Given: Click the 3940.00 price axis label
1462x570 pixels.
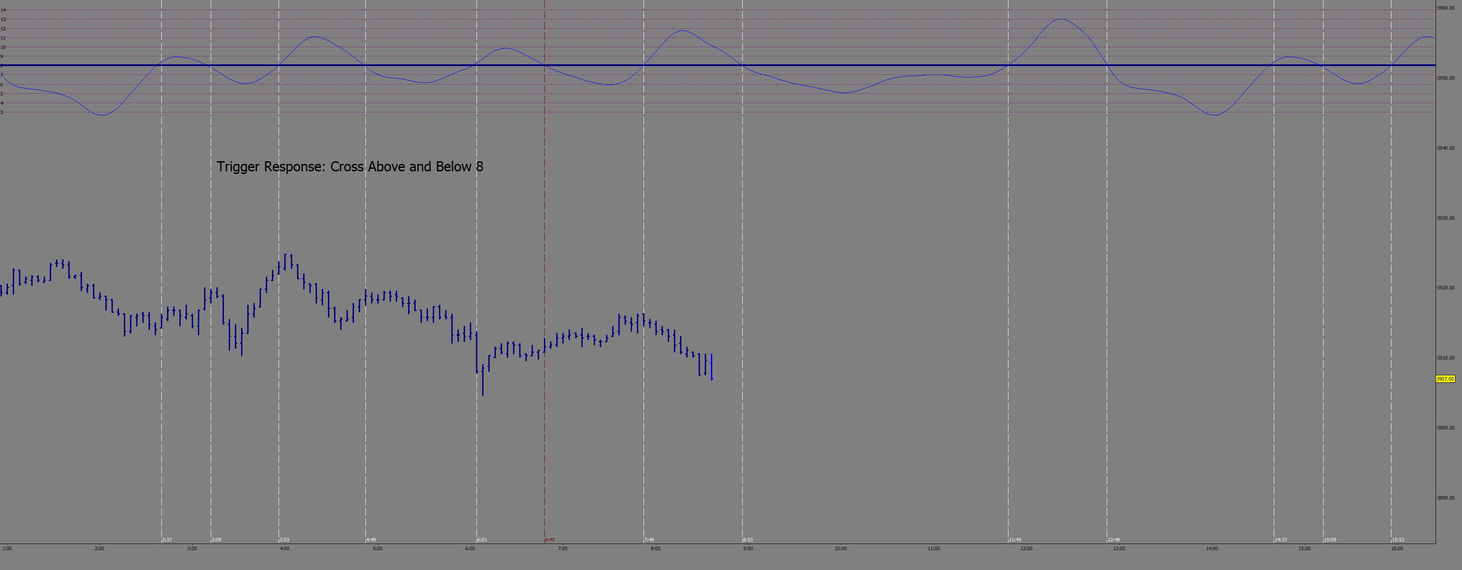Looking at the screenshot, I should pos(1446,148).
